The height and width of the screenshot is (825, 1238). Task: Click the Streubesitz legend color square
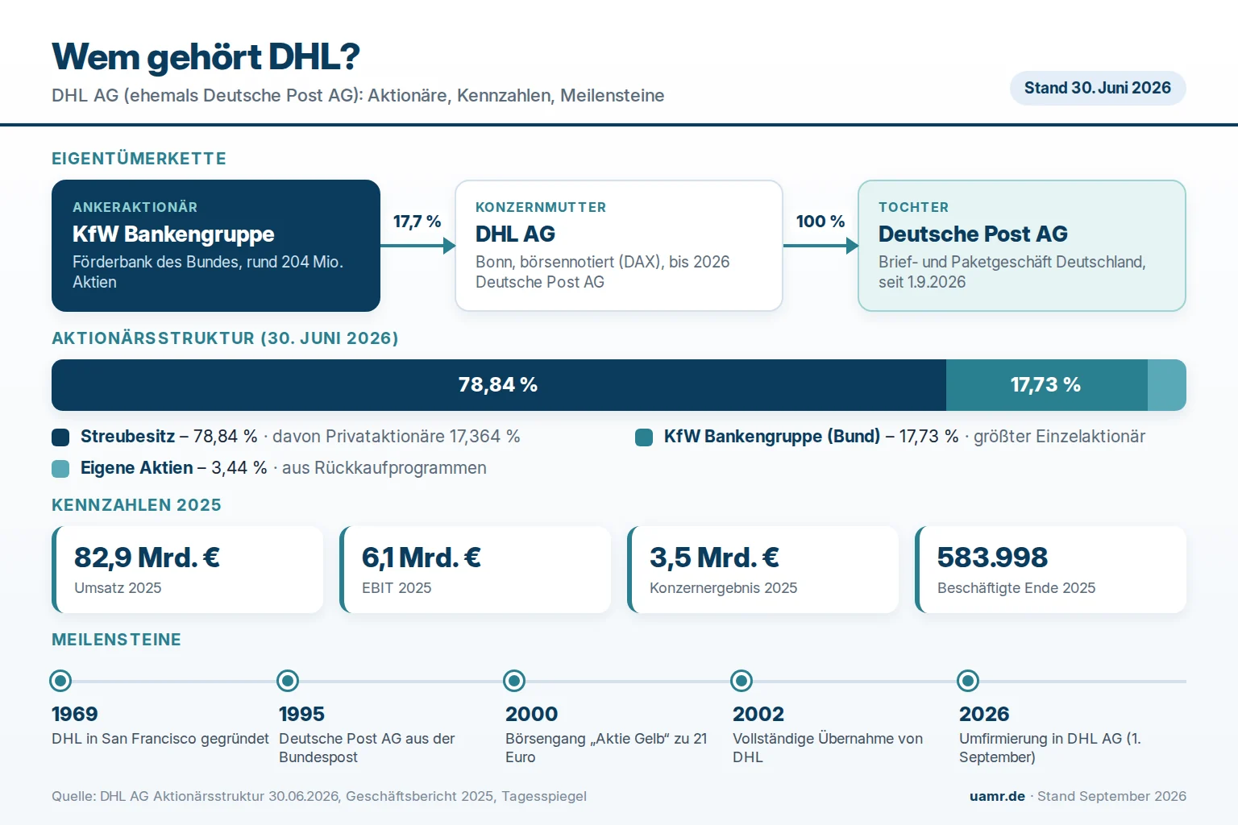(x=60, y=437)
